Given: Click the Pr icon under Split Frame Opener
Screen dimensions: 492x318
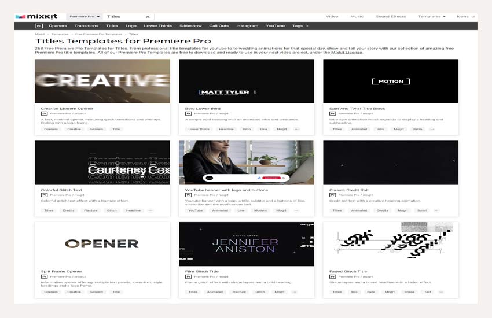Looking at the screenshot, I should (x=43, y=276).
